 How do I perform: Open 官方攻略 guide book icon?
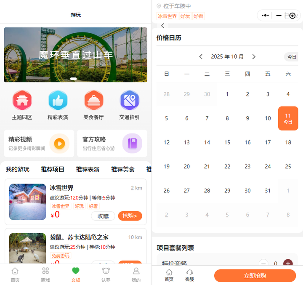132,144
